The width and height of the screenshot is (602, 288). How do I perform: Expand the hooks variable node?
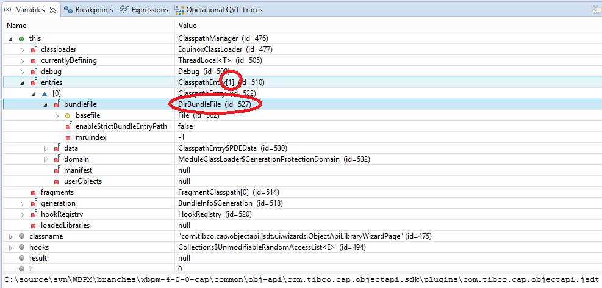pos(11,247)
